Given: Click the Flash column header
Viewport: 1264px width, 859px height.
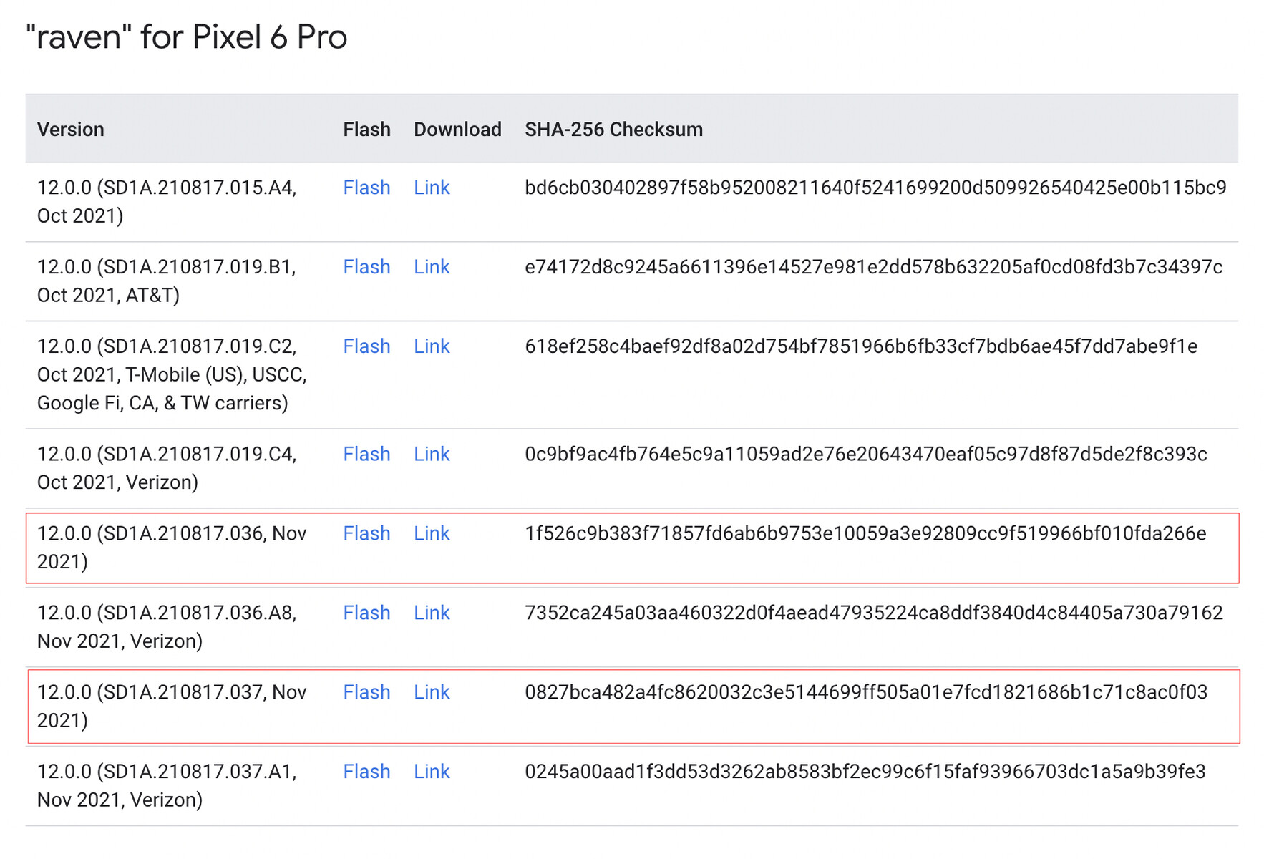Looking at the screenshot, I should [366, 130].
